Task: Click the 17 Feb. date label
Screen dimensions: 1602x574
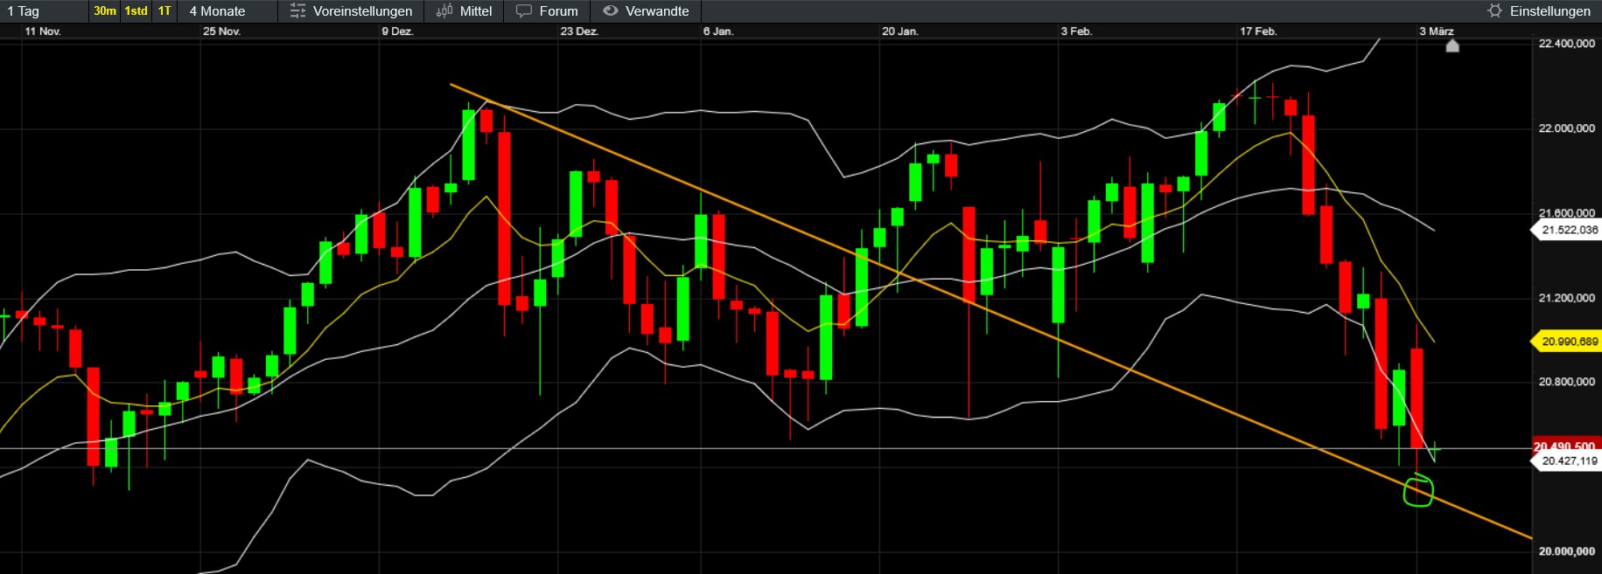Action: pyautogui.click(x=1258, y=31)
